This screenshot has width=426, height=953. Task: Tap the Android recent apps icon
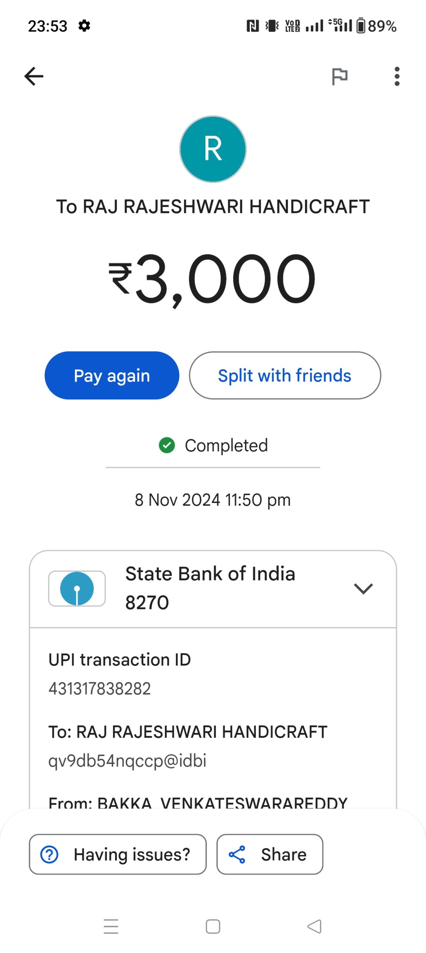111,927
